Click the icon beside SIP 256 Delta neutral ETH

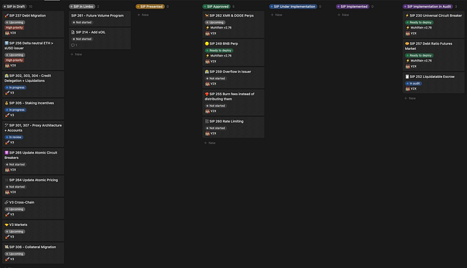click(x=7, y=43)
